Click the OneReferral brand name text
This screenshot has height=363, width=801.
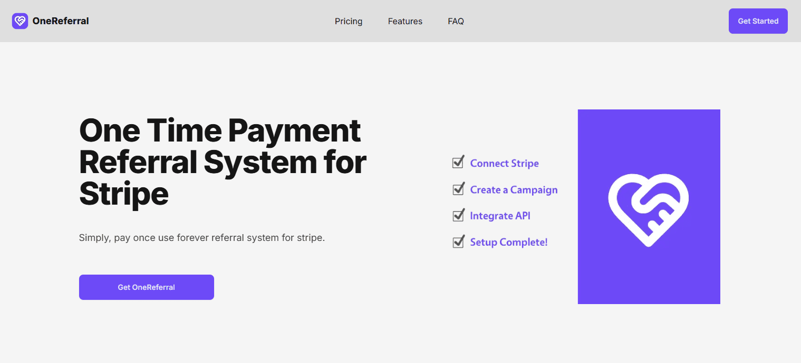(x=61, y=21)
